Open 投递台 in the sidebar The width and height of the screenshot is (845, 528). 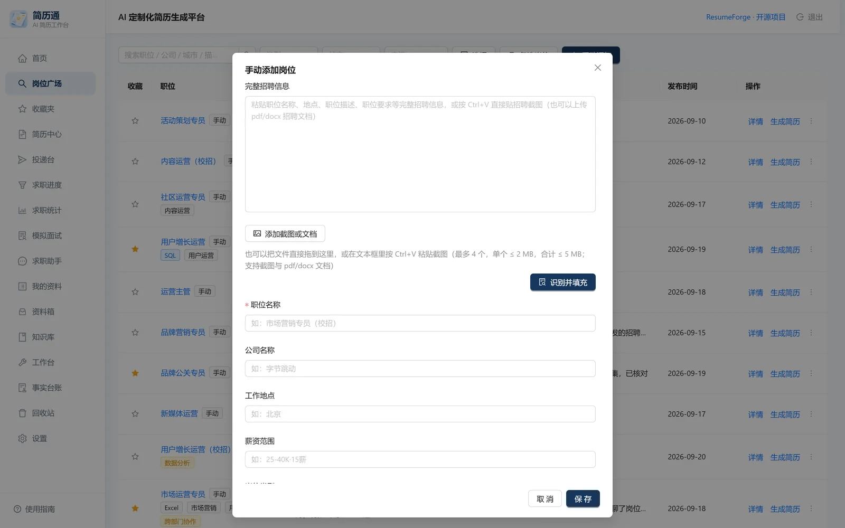51,159
